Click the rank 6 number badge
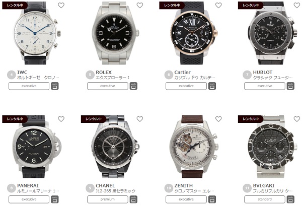The height and width of the screenshot is (207, 302). (169, 75)
